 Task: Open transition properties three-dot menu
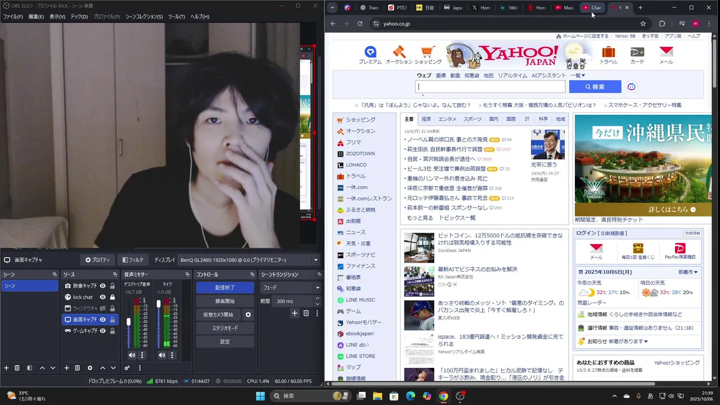(317, 313)
